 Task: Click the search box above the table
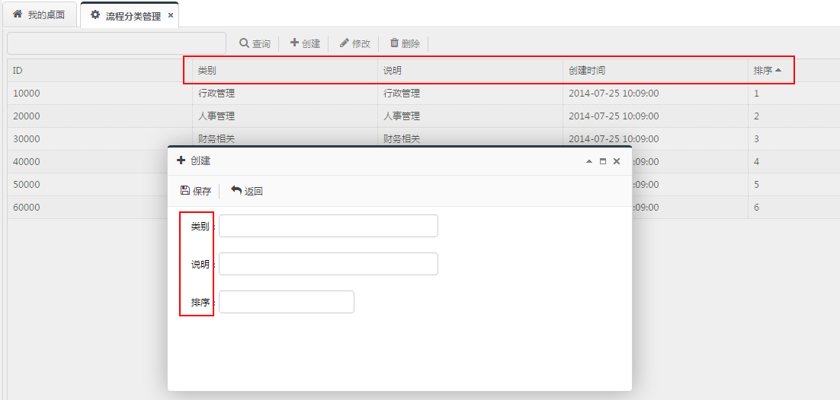pyautogui.click(x=117, y=43)
